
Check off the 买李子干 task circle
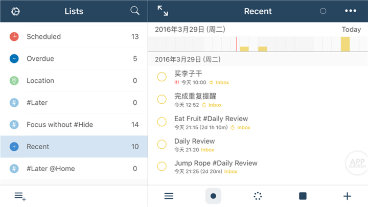pyautogui.click(x=162, y=77)
